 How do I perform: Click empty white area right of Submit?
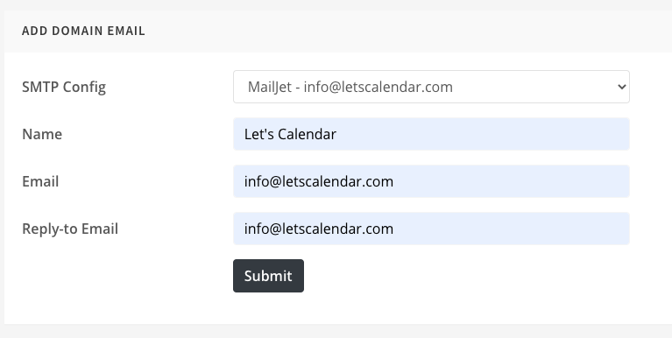[x=471, y=276]
